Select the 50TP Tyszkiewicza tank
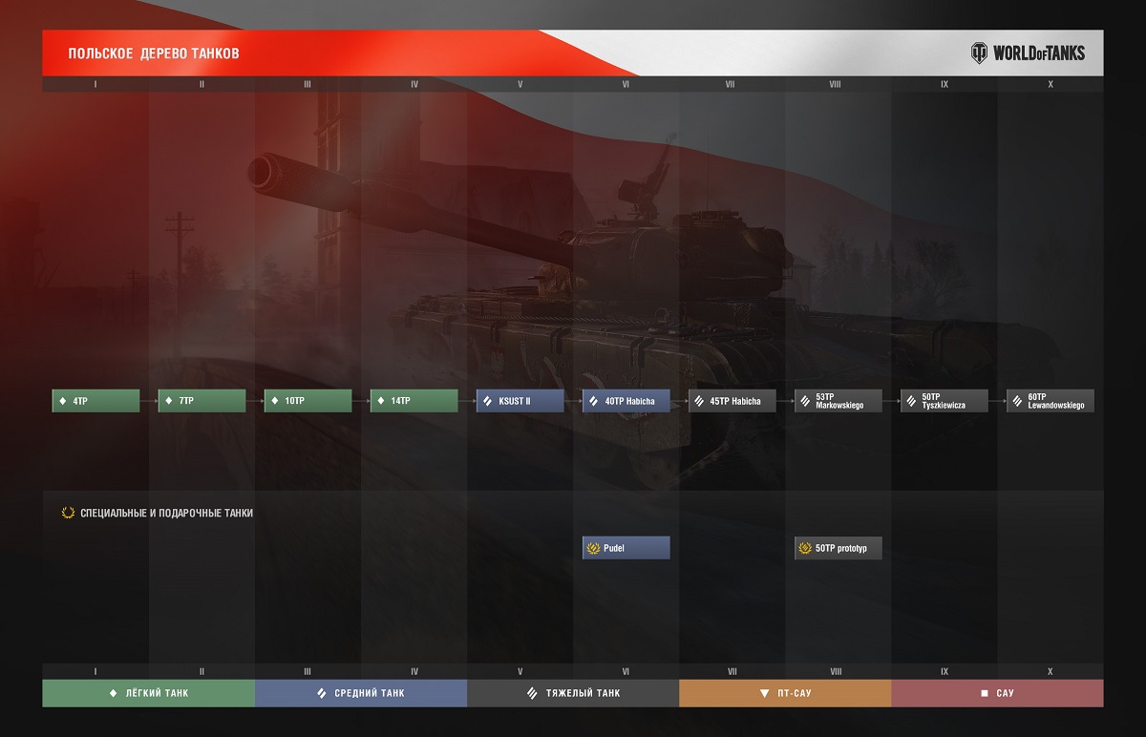 tap(944, 401)
